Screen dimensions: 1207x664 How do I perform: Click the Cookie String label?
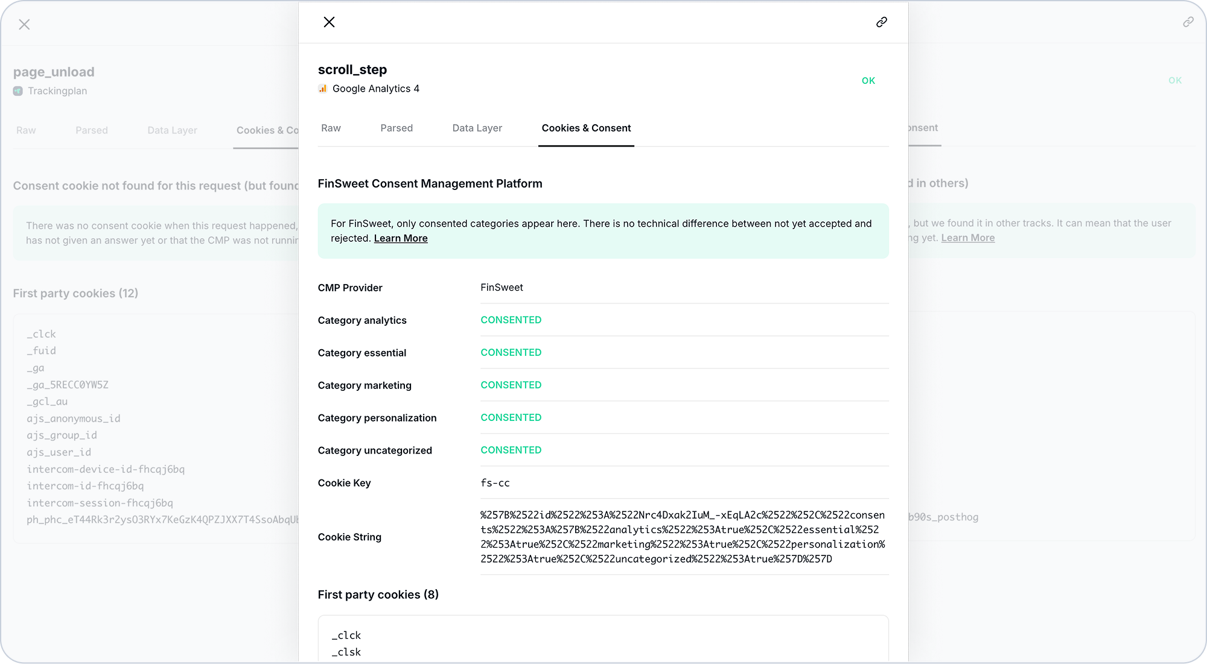coord(349,537)
